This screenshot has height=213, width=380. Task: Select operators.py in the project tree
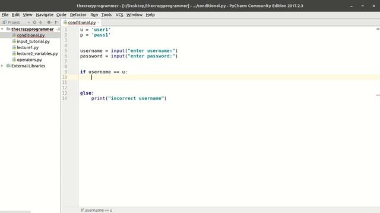pyautogui.click(x=29, y=60)
